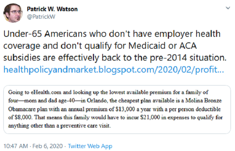Open the quoted article excerpt image
The height and width of the screenshot is (151, 235).
117,109
